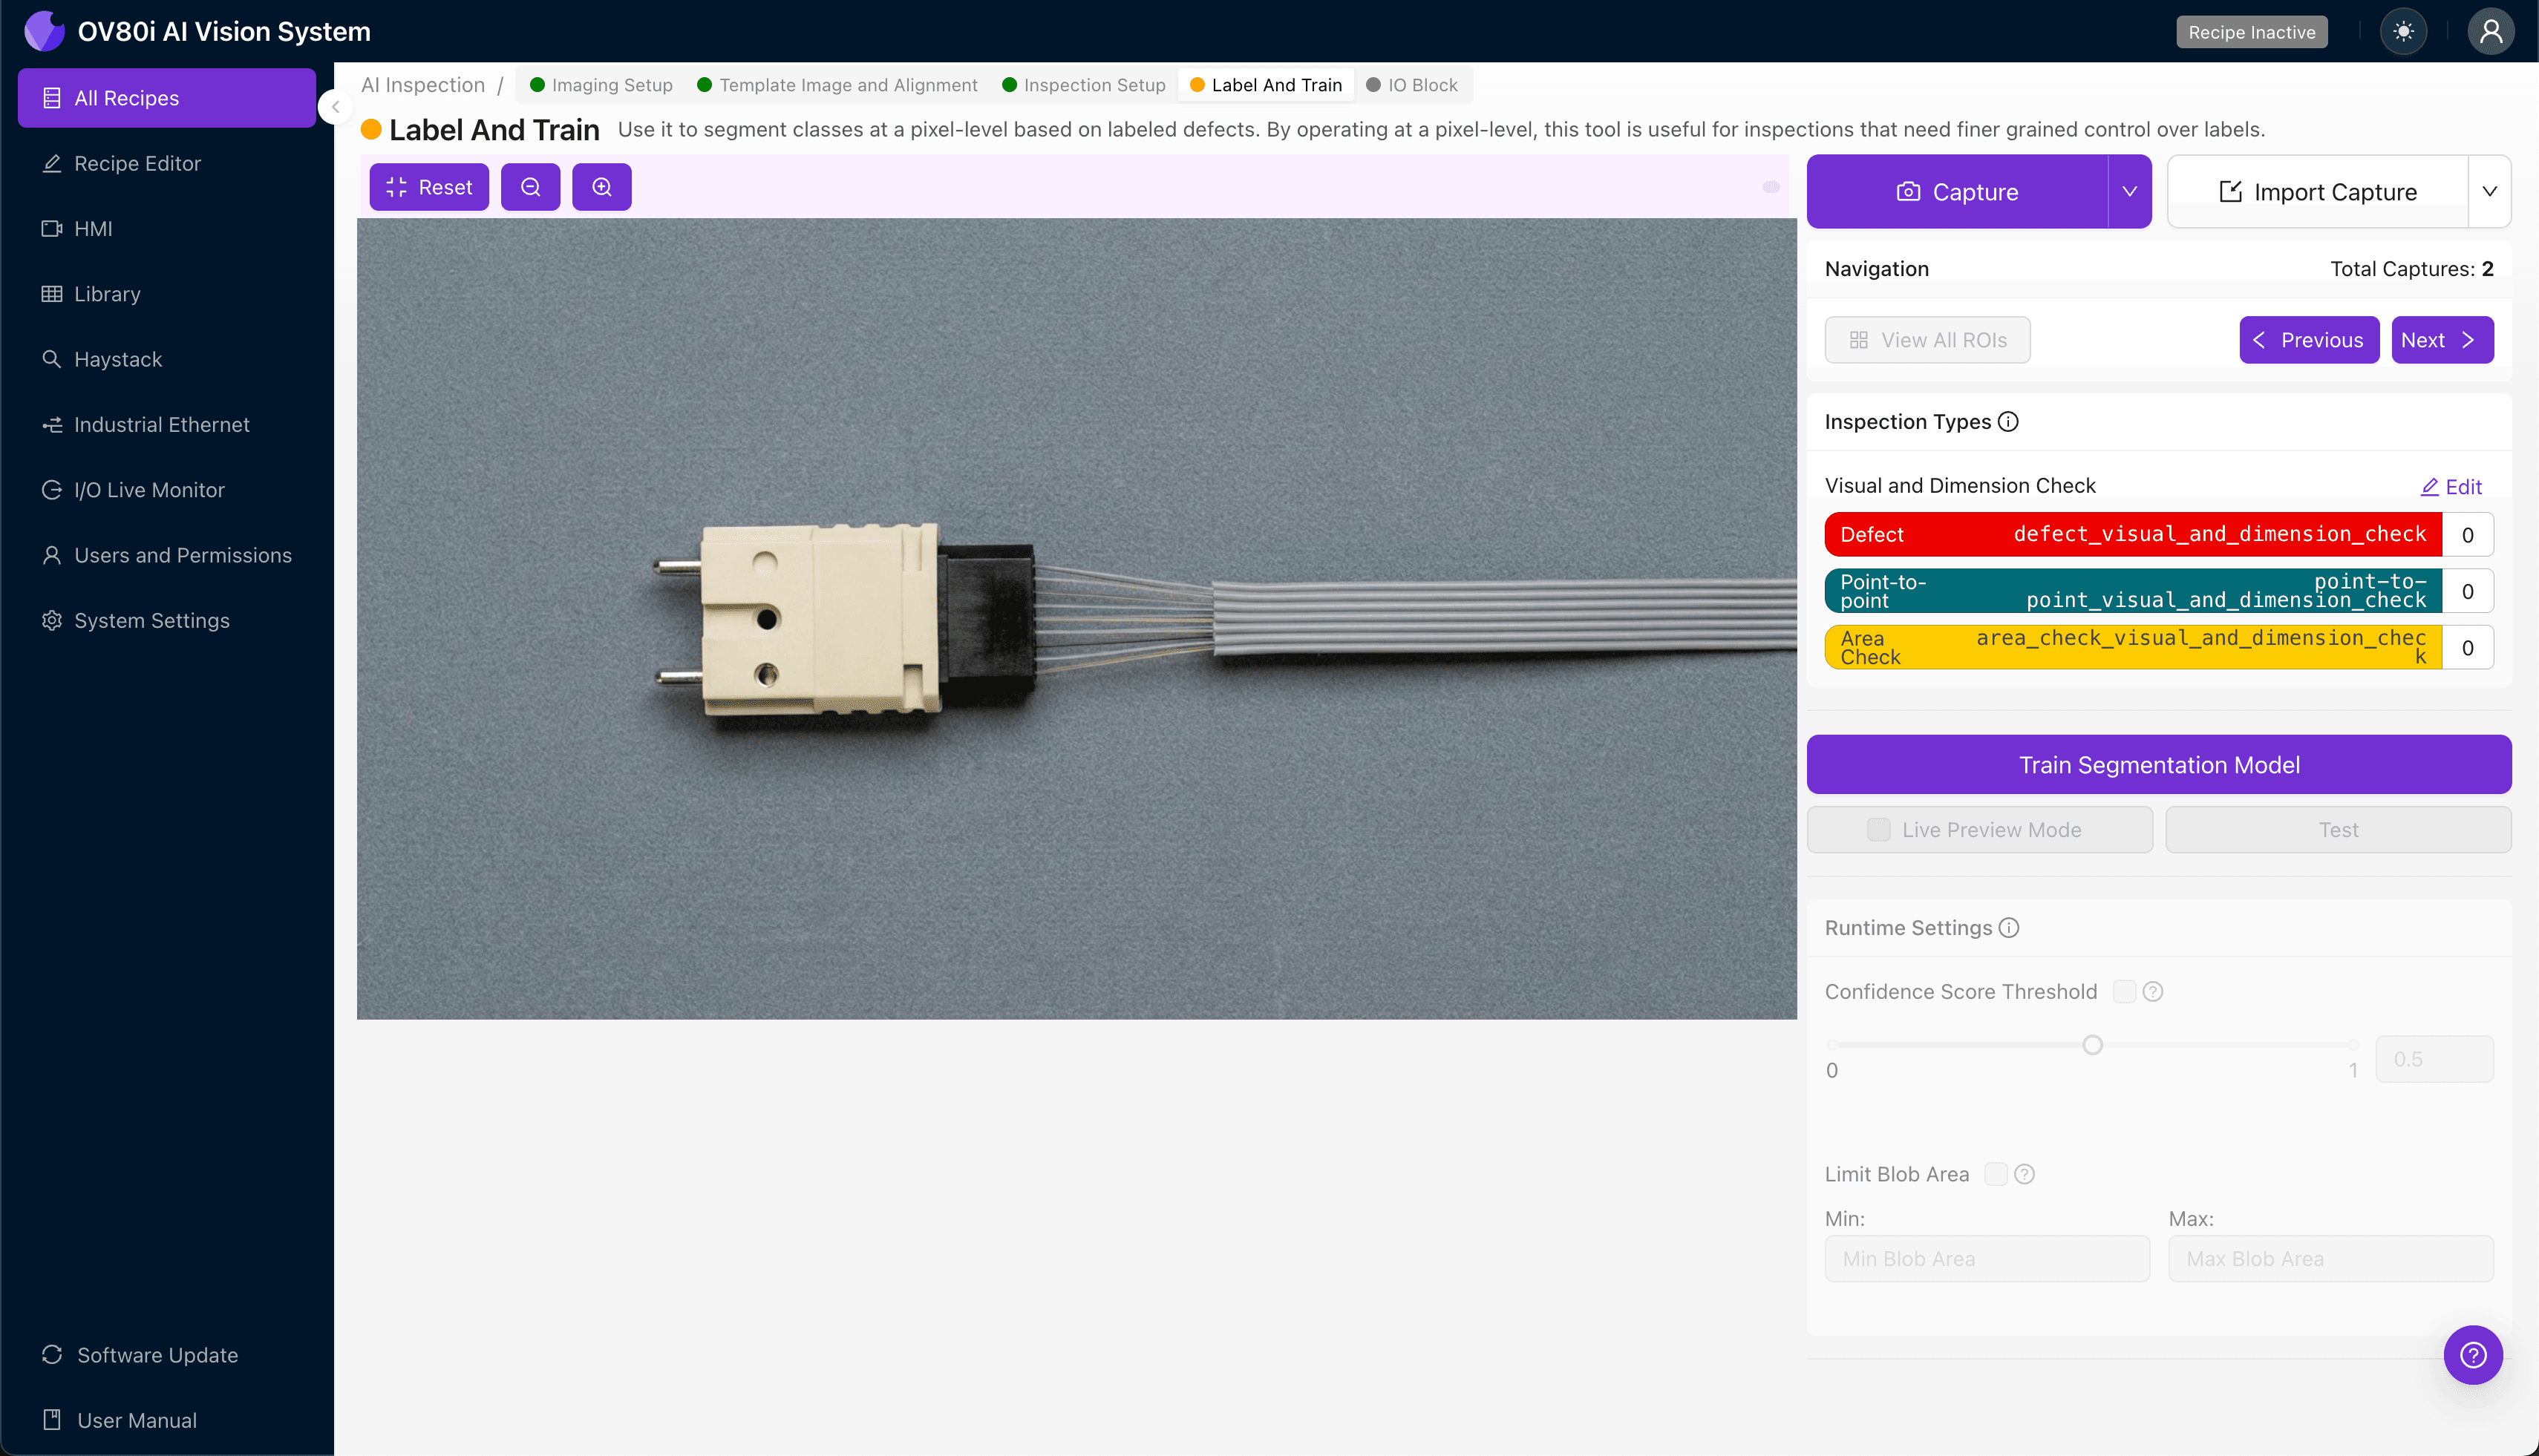Open the help button in the bottom corner
The image size is (2539, 1456).
point(2473,1354)
